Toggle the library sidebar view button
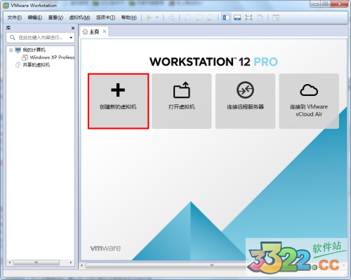 point(226,17)
